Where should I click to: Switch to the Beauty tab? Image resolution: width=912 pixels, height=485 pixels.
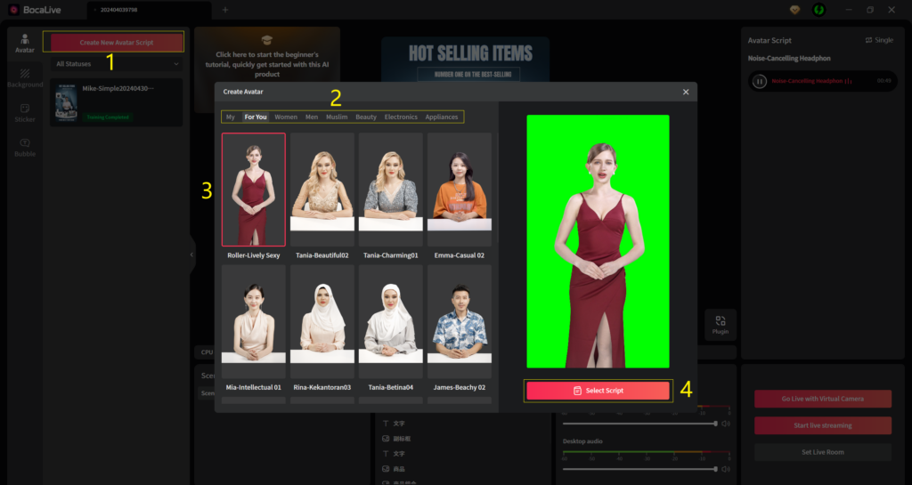click(x=366, y=117)
